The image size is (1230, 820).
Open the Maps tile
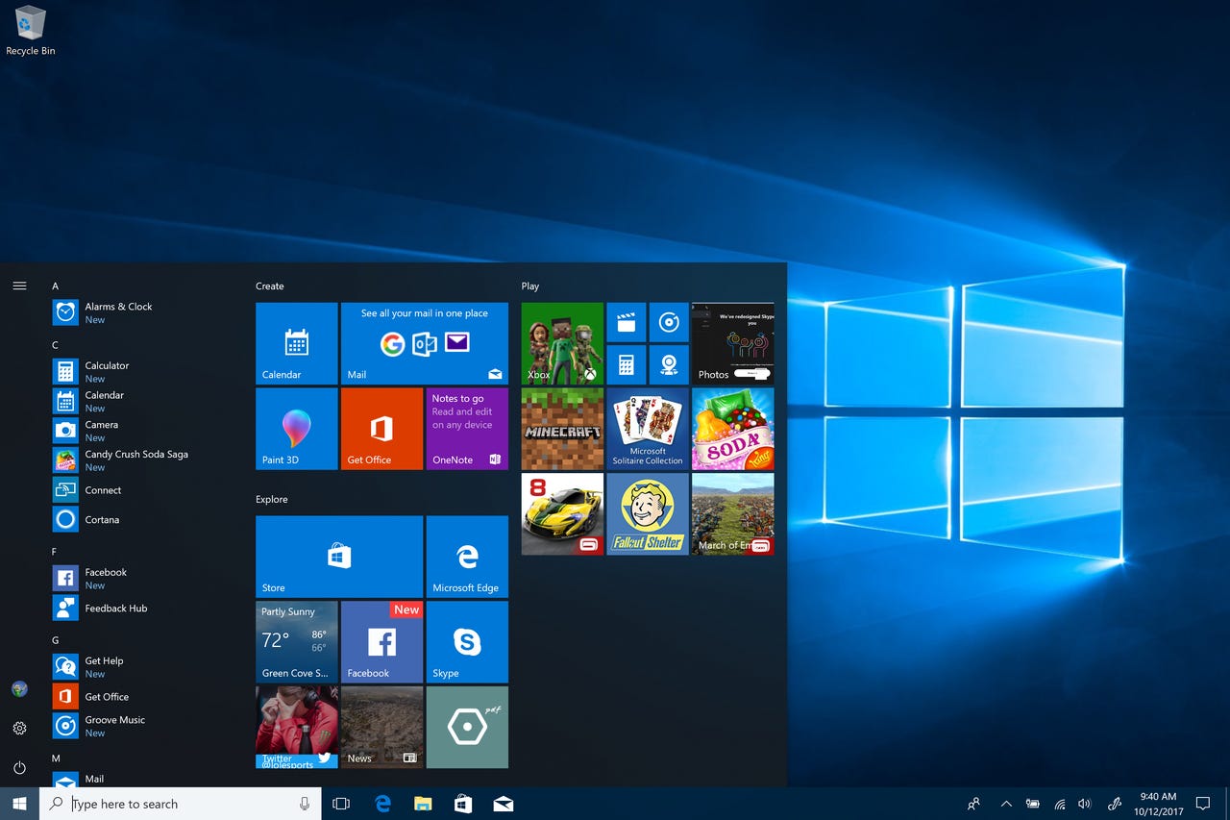(669, 364)
